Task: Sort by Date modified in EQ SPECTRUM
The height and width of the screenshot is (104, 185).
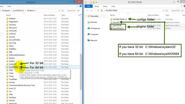Action: [x=153, y=15]
